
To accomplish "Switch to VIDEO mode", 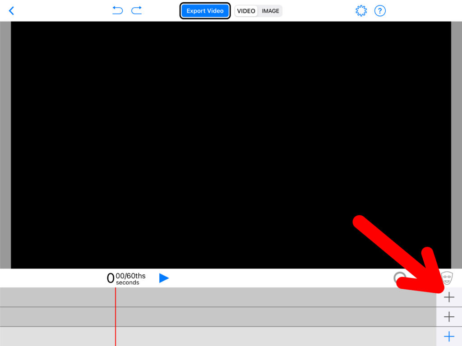I will click(x=246, y=11).
